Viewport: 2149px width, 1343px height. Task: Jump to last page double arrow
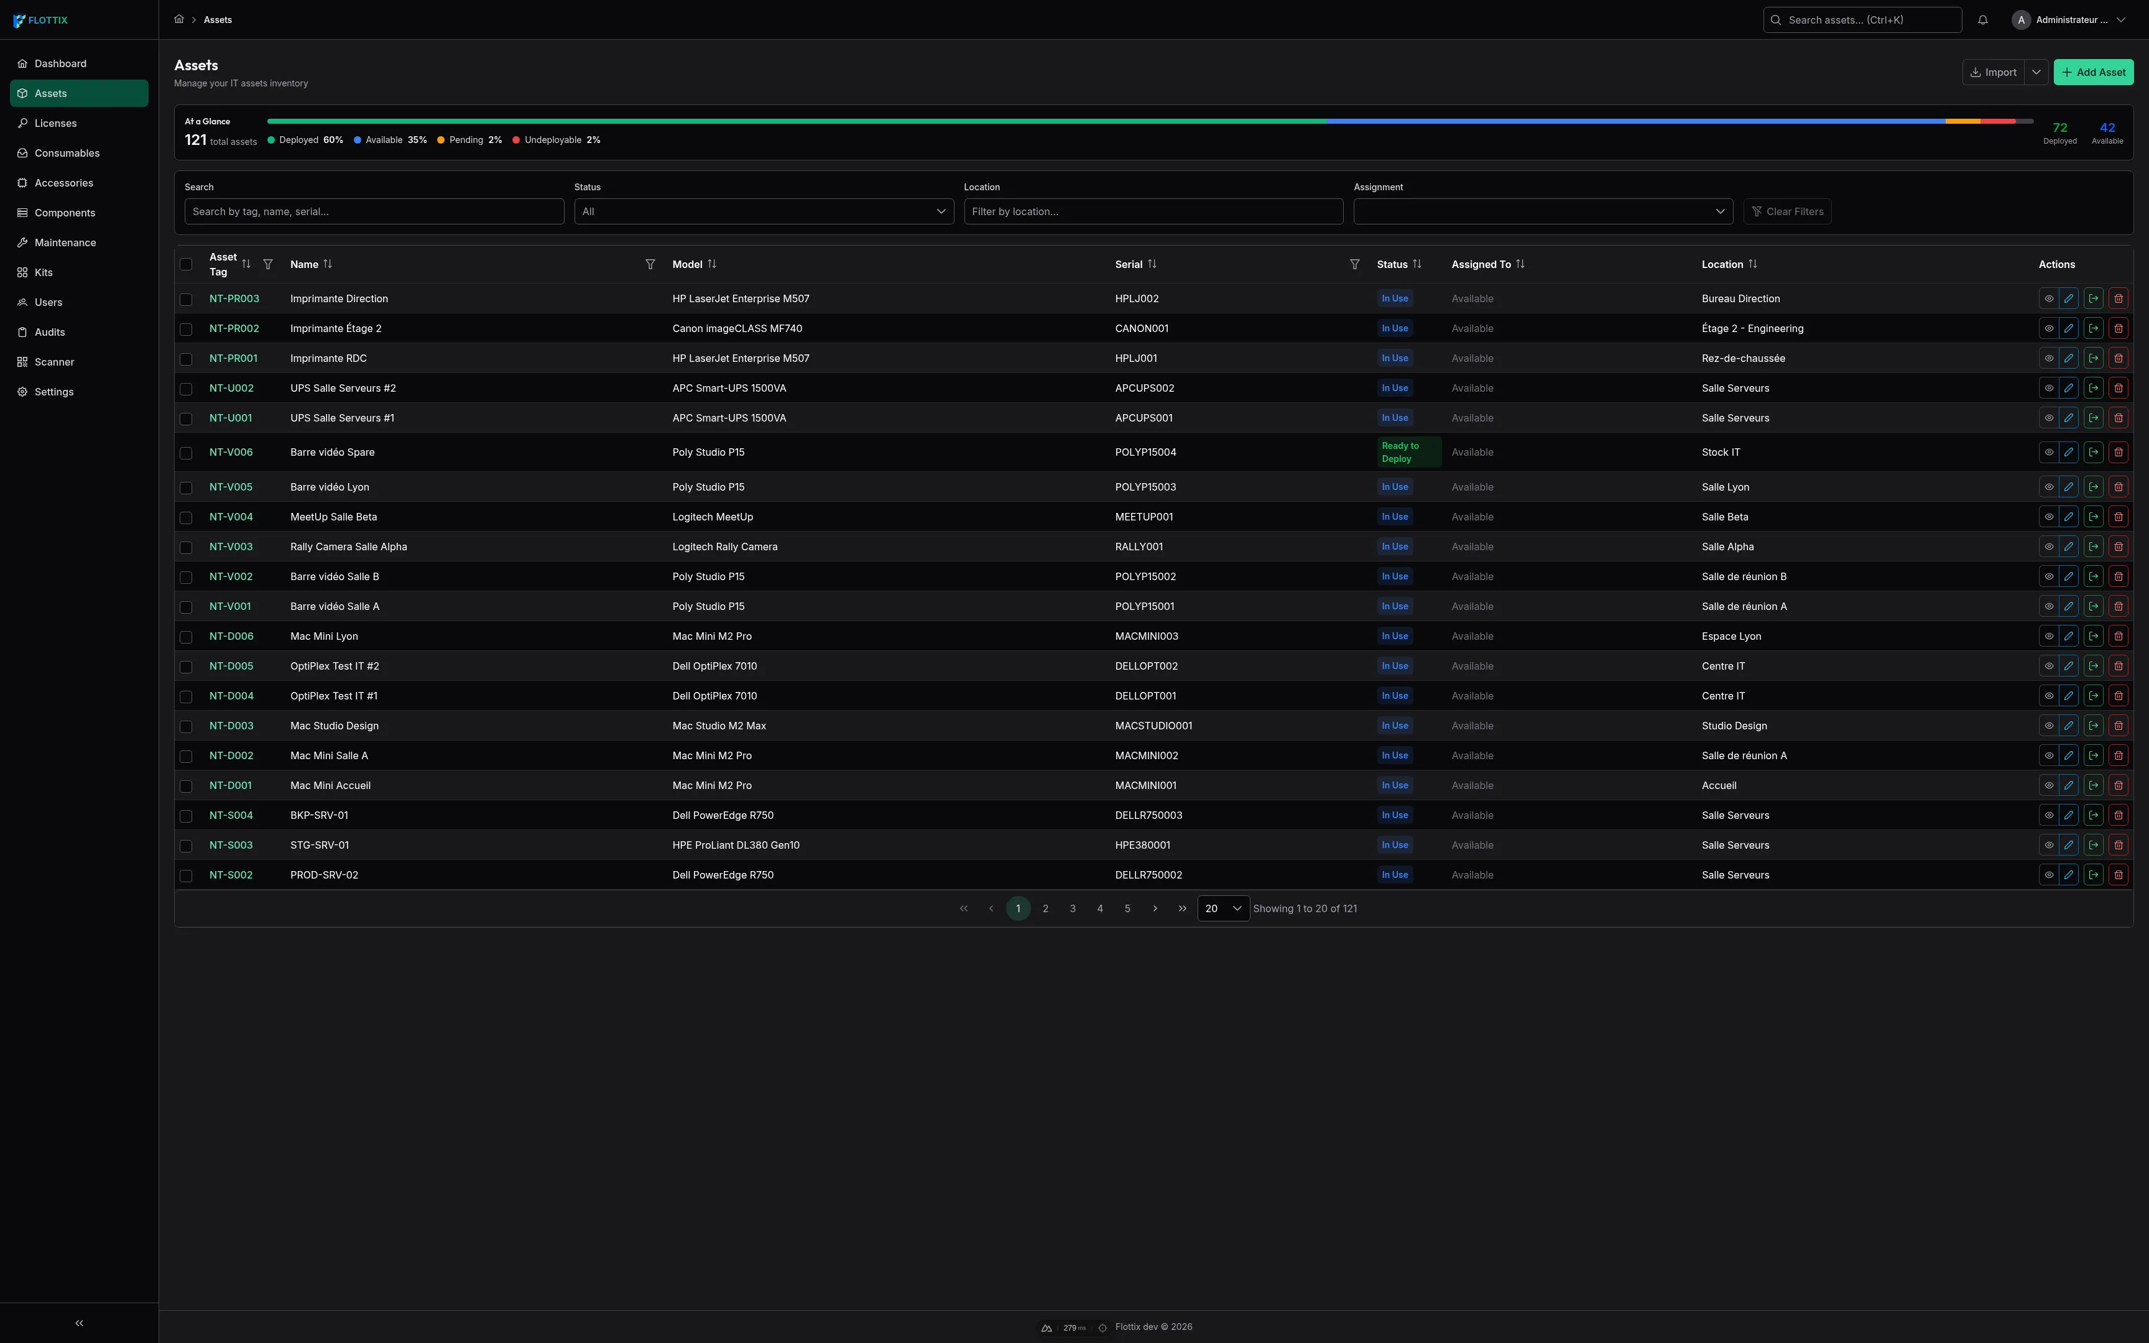click(1182, 908)
